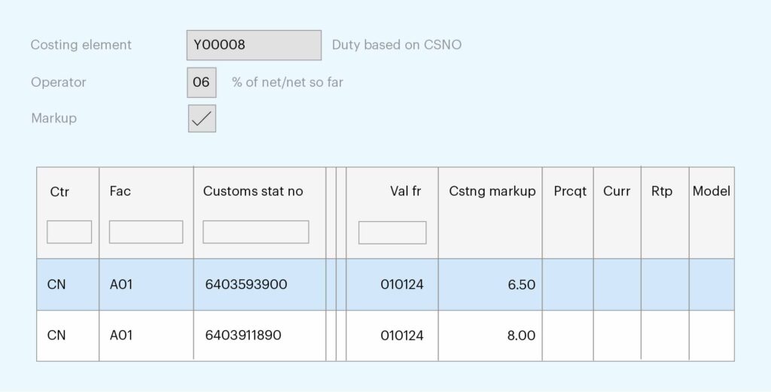Select Val fr 010124 in highlighted row

[x=402, y=284]
